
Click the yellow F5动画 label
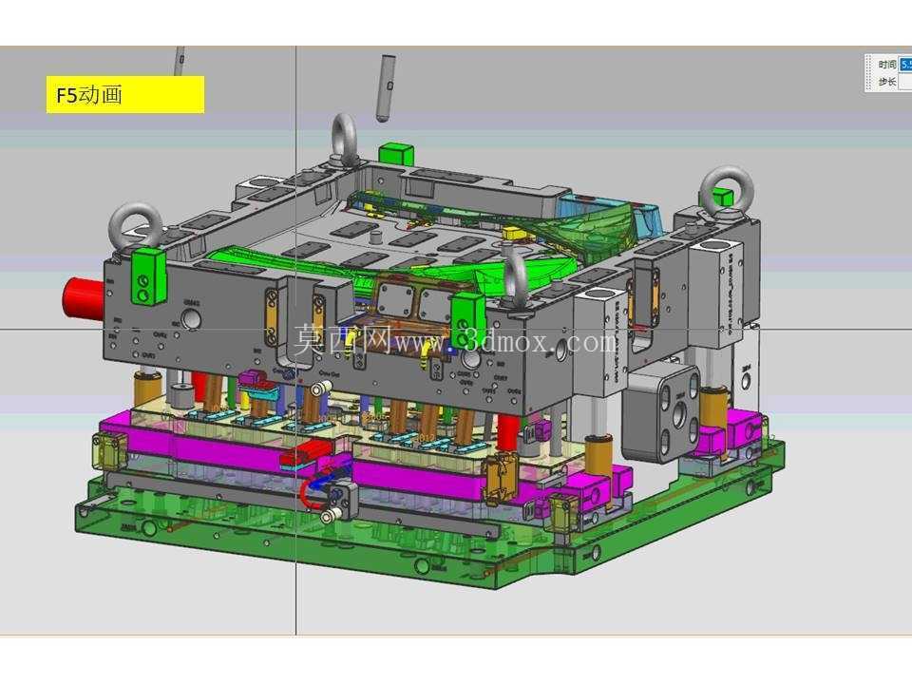125,94
